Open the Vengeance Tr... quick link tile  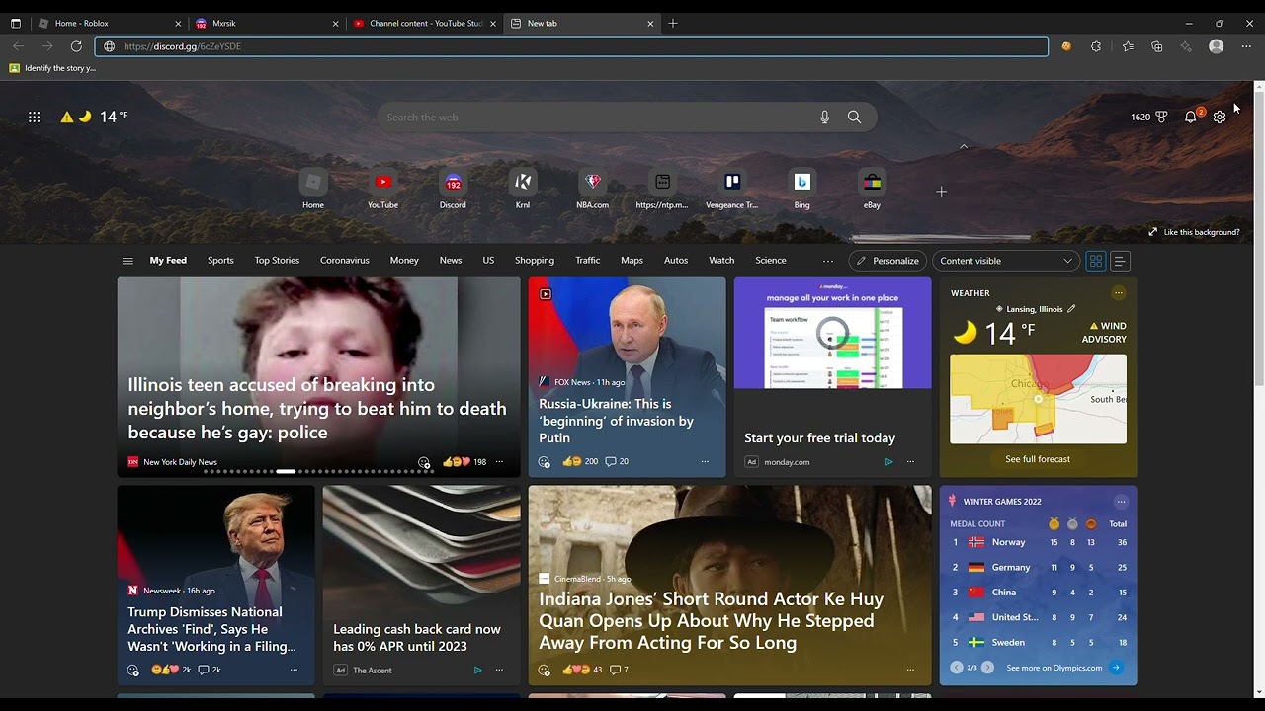[x=732, y=189]
